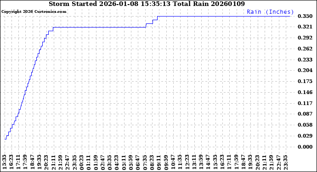
Task: Click the 'Copyright 2026 Curtronics.com' text
Action: pyautogui.click(x=34, y=11)
